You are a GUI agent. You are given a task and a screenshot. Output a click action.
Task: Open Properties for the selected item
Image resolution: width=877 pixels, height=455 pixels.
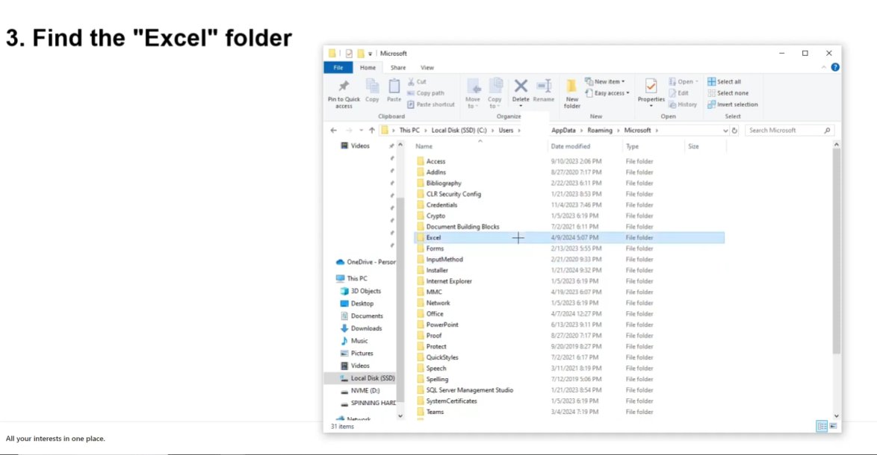tap(651, 92)
